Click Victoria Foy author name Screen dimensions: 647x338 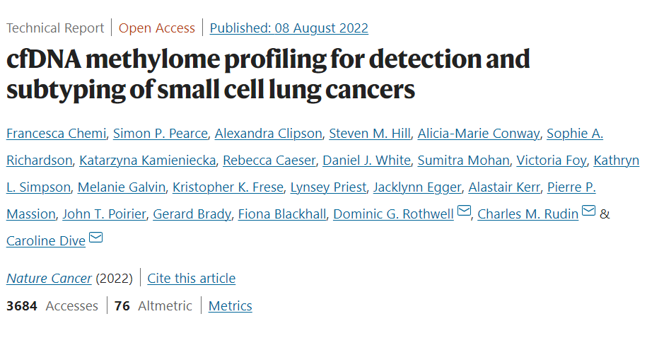552,160
